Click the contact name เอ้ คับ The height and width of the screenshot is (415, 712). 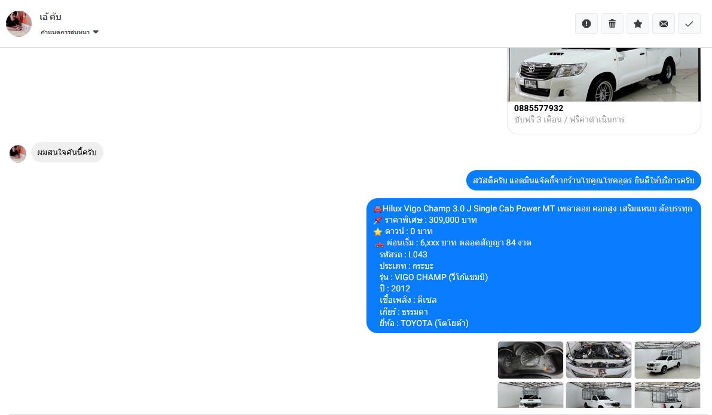coord(50,17)
